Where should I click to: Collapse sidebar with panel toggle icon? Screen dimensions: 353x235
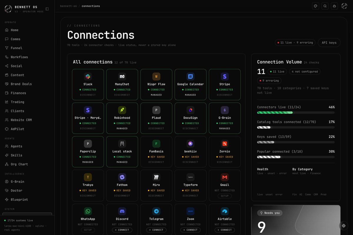click(47, 9)
